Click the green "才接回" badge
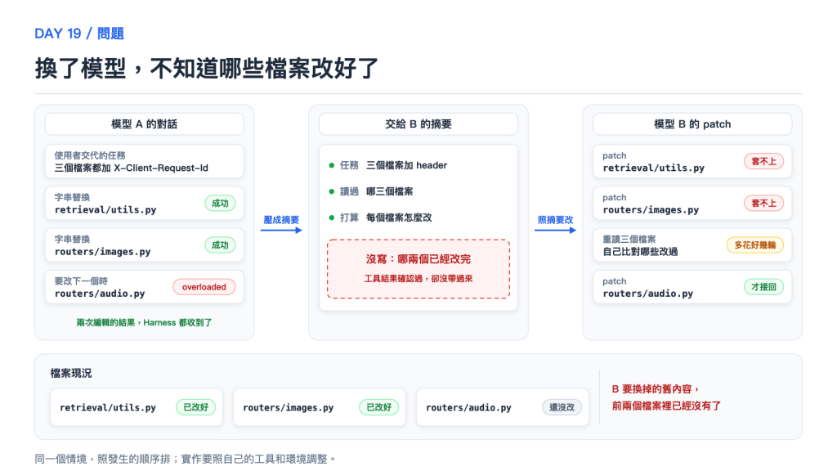 coord(764,287)
